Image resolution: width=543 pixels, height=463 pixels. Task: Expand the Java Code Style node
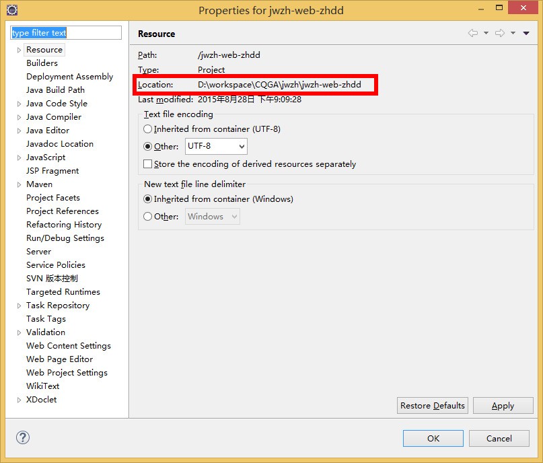(x=19, y=104)
